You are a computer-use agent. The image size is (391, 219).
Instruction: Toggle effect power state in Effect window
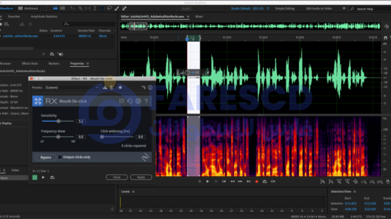coord(35,177)
